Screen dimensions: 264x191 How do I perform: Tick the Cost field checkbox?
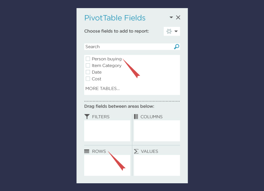tap(88, 79)
